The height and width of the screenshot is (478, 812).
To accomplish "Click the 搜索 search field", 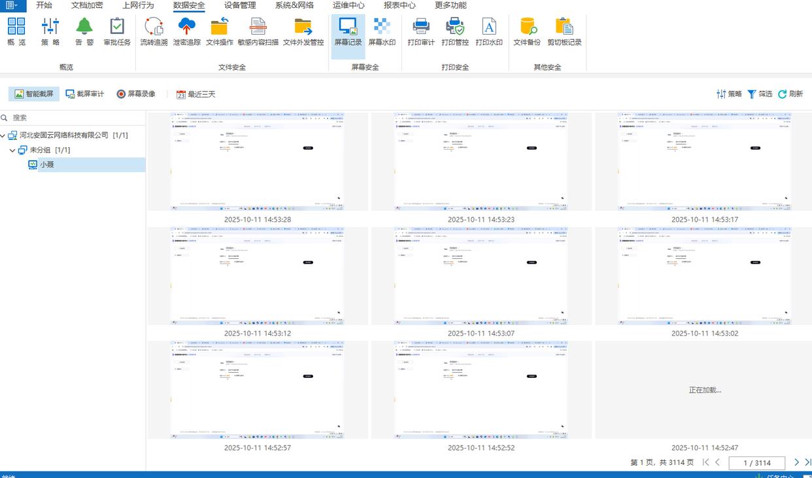I will pyautogui.click(x=73, y=118).
